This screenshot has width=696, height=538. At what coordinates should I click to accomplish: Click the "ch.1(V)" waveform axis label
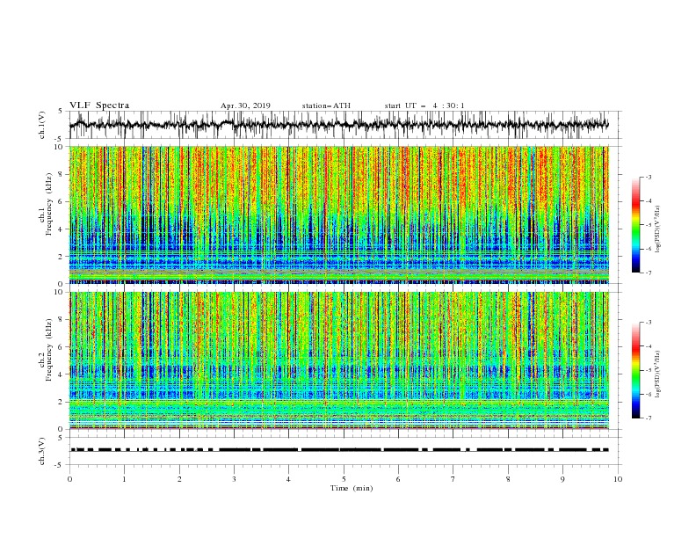pos(42,125)
